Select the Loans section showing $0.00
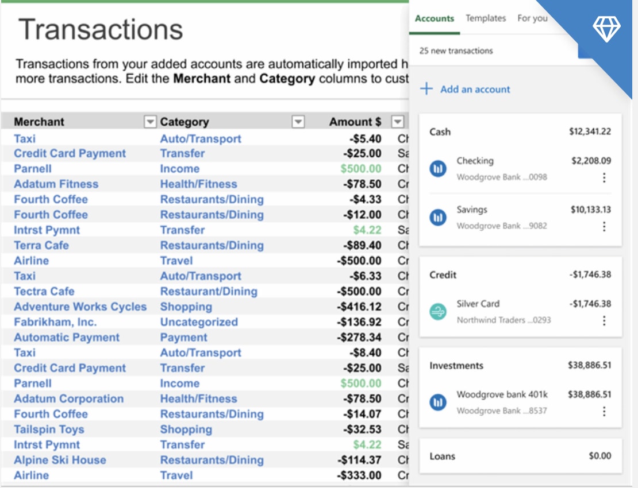Viewport: 638px width, 488px height. 520,456
